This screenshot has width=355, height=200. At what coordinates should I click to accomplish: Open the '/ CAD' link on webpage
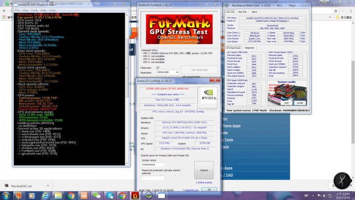click(x=228, y=175)
